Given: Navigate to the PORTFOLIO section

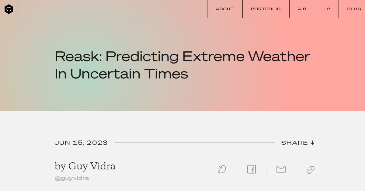Looking at the screenshot, I should click(x=266, y=9).
